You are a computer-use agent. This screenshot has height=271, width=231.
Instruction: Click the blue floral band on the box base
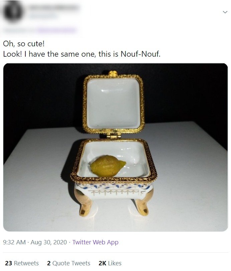(x=113, y=187)
